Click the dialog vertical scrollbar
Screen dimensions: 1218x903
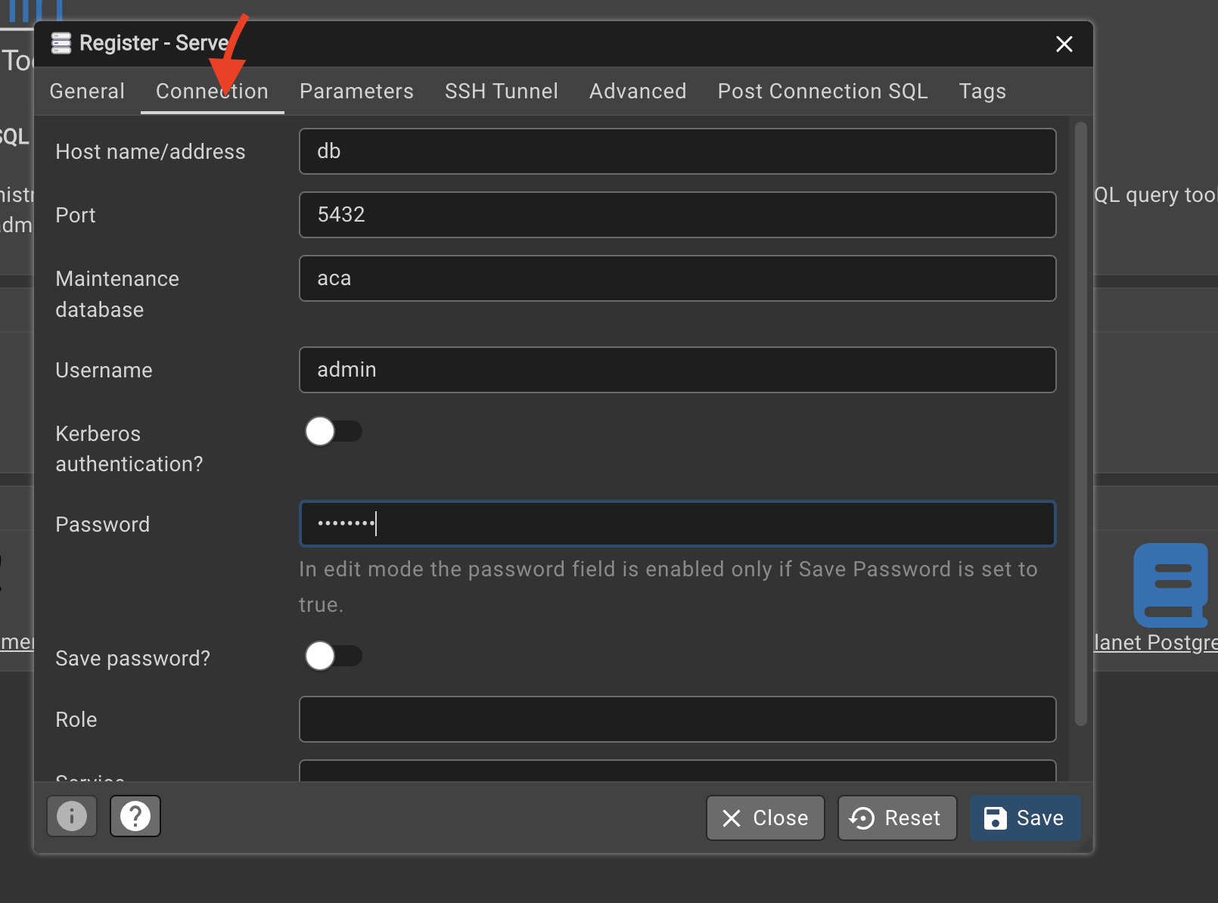click(1080, 424)
